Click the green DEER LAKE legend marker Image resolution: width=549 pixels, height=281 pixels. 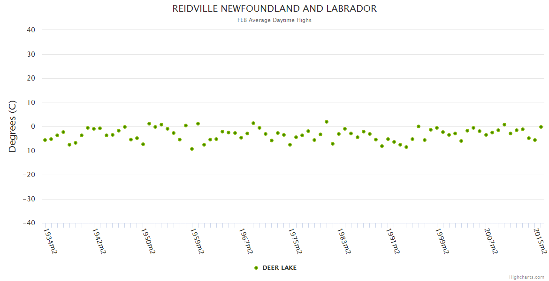[256, 268]
